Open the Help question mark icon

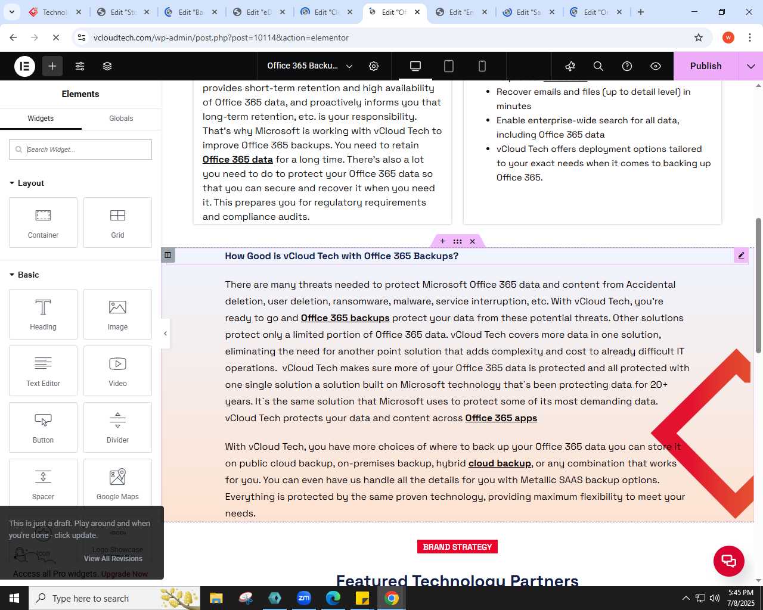coord(627,66)
